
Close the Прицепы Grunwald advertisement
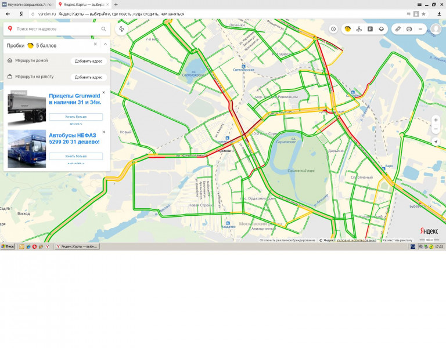coord(103,93)
